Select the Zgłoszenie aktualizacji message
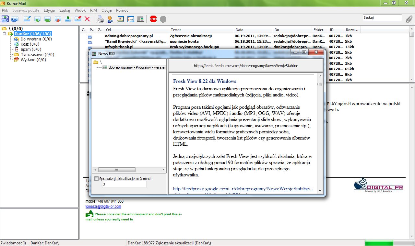 pos(191,36)
